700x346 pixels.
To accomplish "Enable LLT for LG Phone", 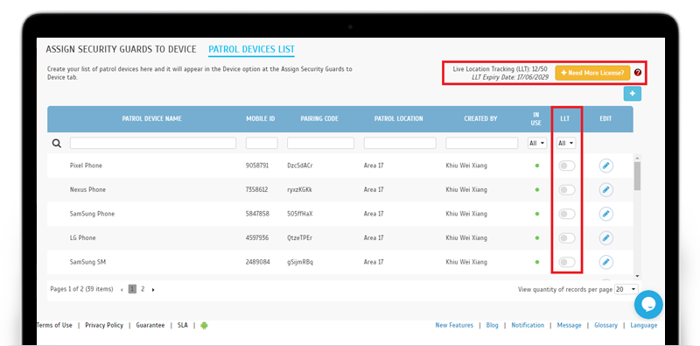I will pyautogui.click(x=567, y=238).
